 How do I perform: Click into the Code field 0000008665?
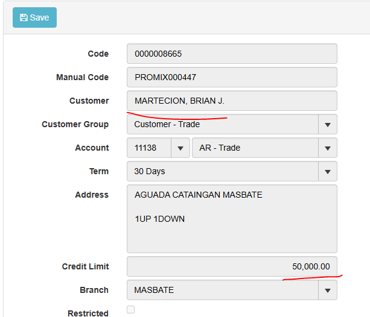(232, 54)
